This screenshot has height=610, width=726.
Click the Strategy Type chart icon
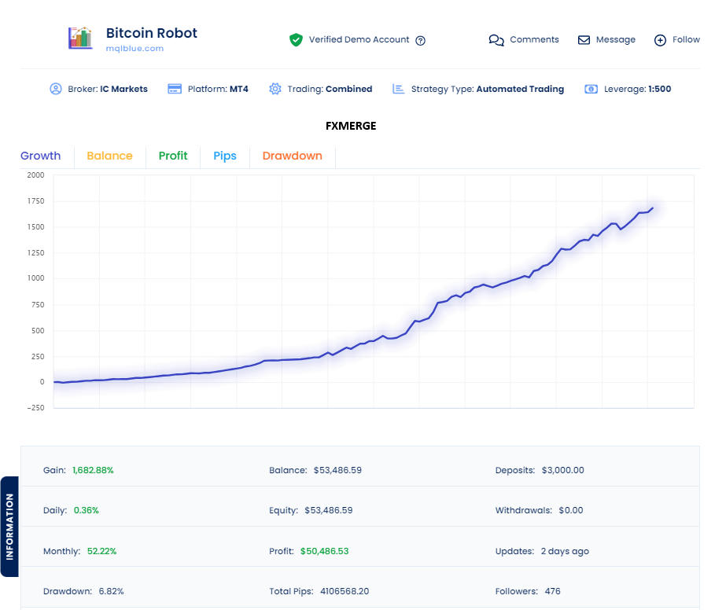coord(399,90)
